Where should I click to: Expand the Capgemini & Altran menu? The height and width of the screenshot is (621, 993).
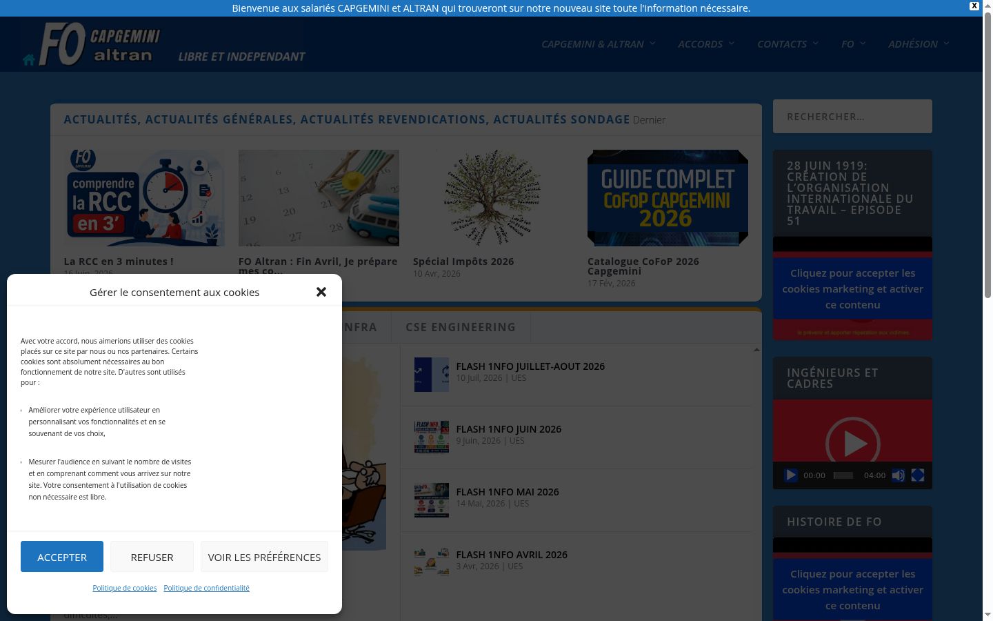[x=598, y=44]
